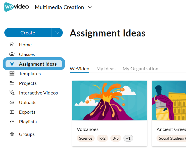Image resolution: width=186 pixels, height=149 pixels.
Task: Click the Uploads cloud icon
Action: click(12, 102)
